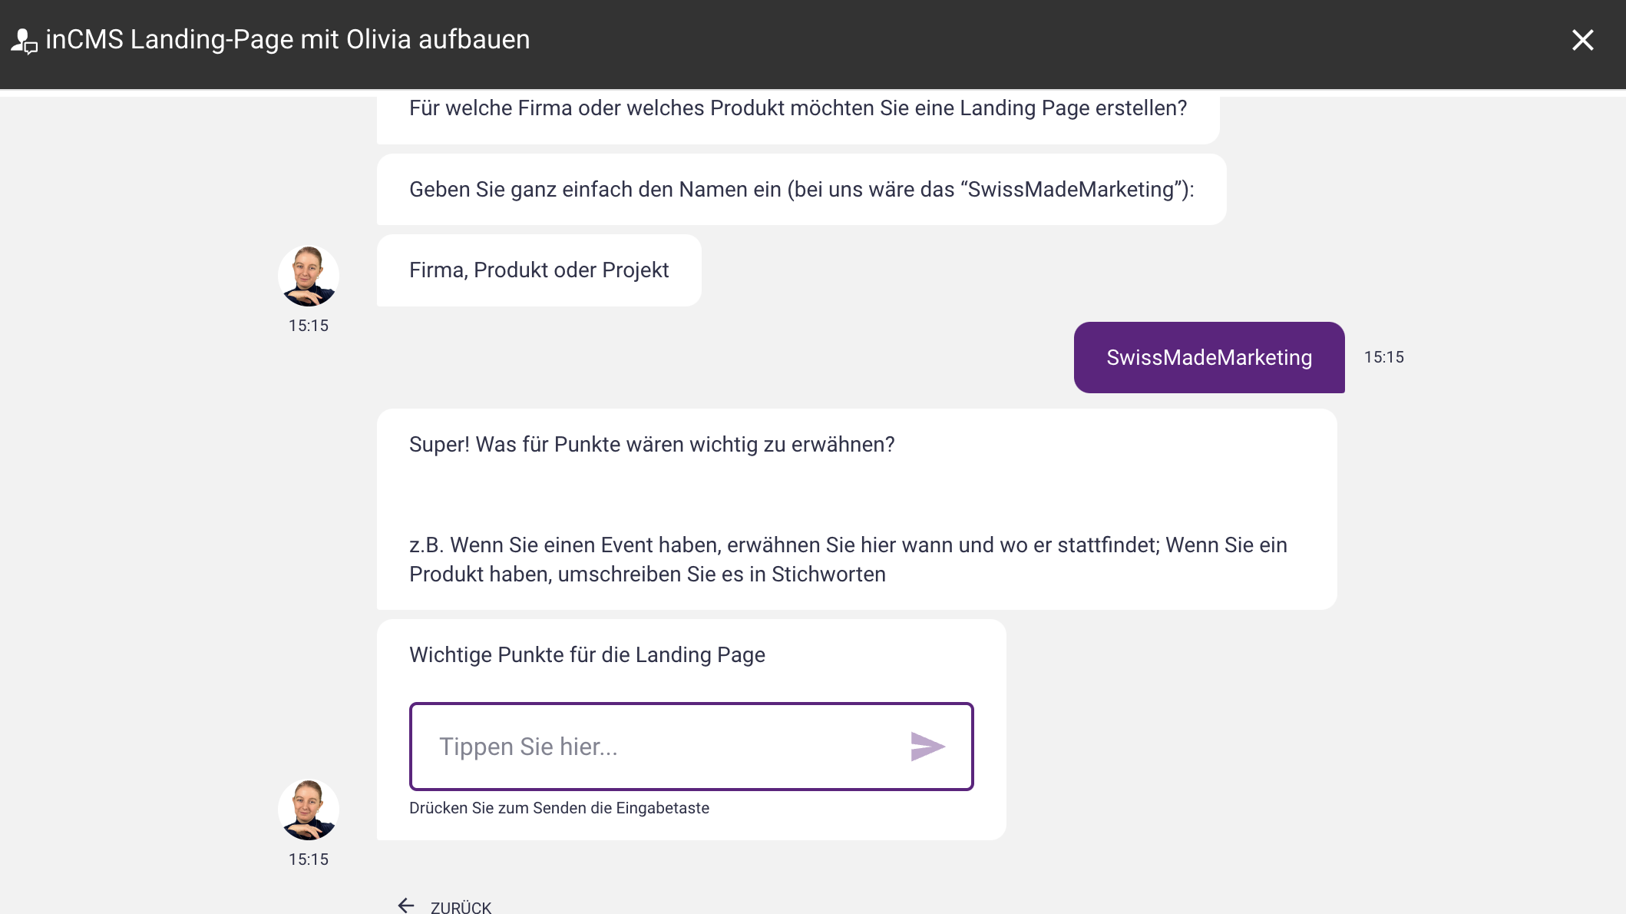This screenshot has width=1626, height=914.
Task: Click the chat user icon in header
Action: [24, 41]
